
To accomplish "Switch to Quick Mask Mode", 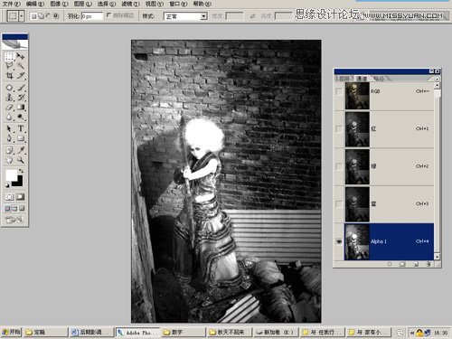I will tap(21, 197).
